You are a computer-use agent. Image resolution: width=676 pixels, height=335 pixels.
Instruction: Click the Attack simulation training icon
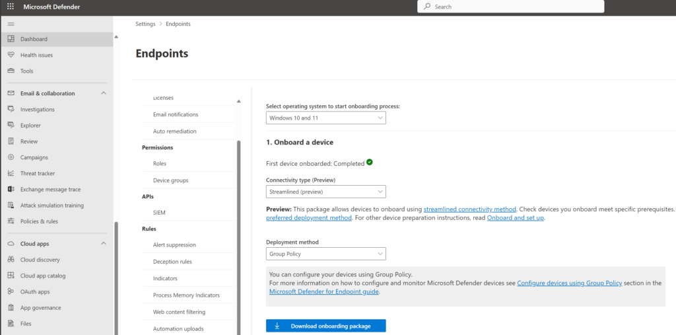point(11,205)
